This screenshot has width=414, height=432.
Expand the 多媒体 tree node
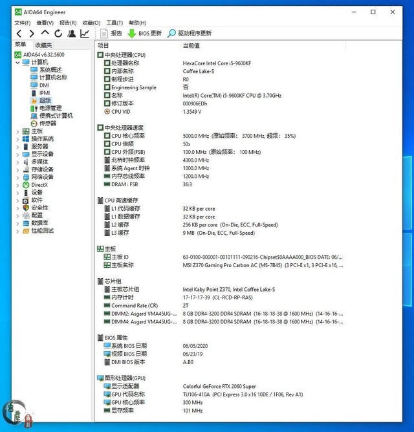pos(17,162)
